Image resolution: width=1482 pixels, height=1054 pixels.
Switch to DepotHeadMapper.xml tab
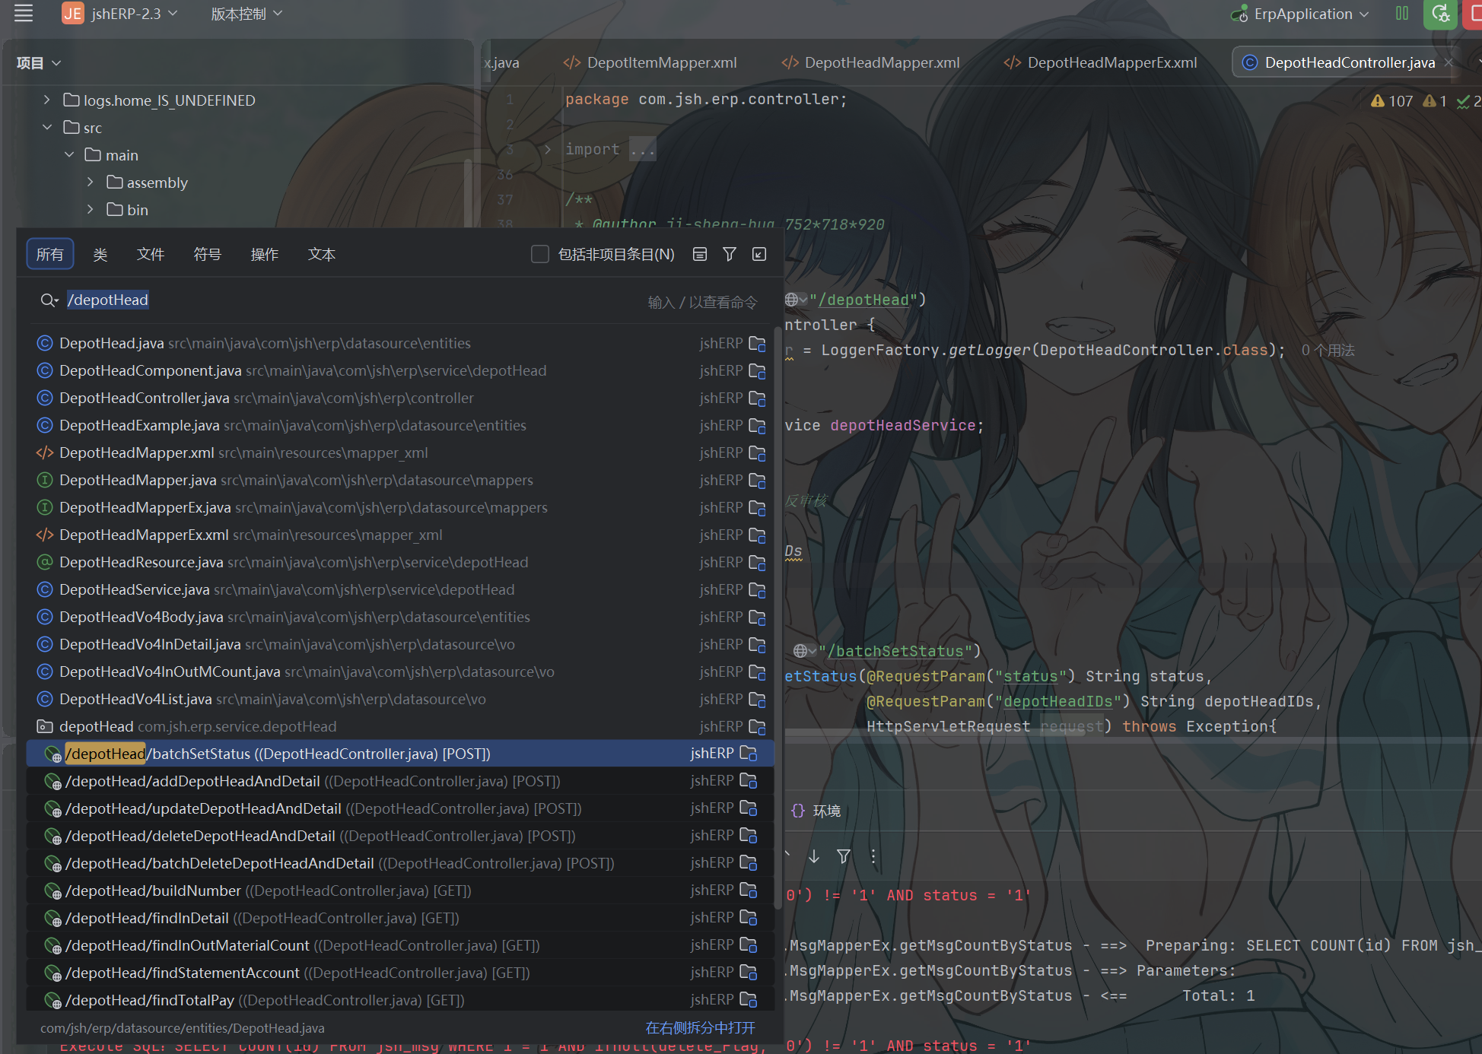[871, 62]
